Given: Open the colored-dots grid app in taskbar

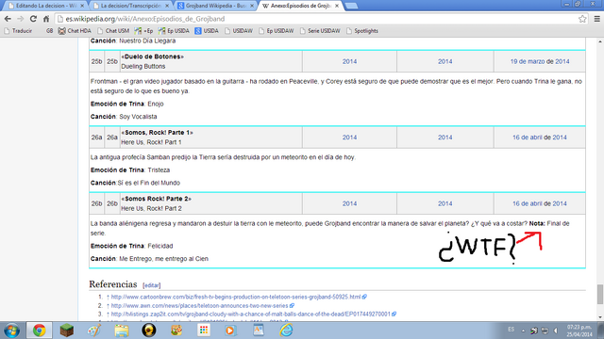Looking at the screenshot, I should [204, 331].
